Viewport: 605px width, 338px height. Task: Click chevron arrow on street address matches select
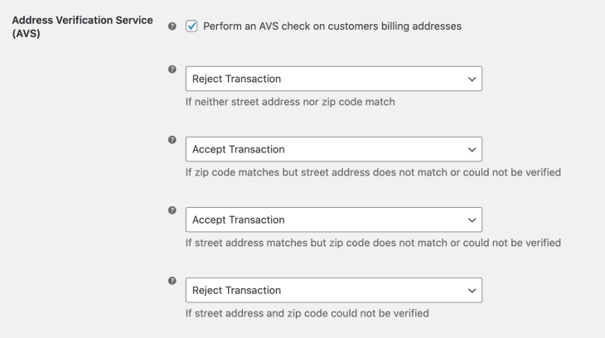click(x=472, y=220)
